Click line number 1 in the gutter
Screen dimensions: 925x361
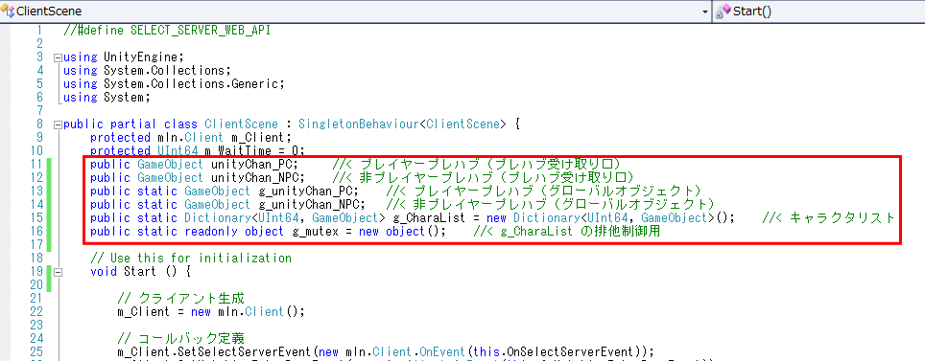[x=39, y=30]
